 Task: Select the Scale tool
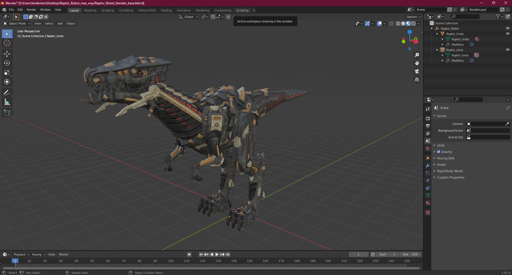click(x=7, y=73)
